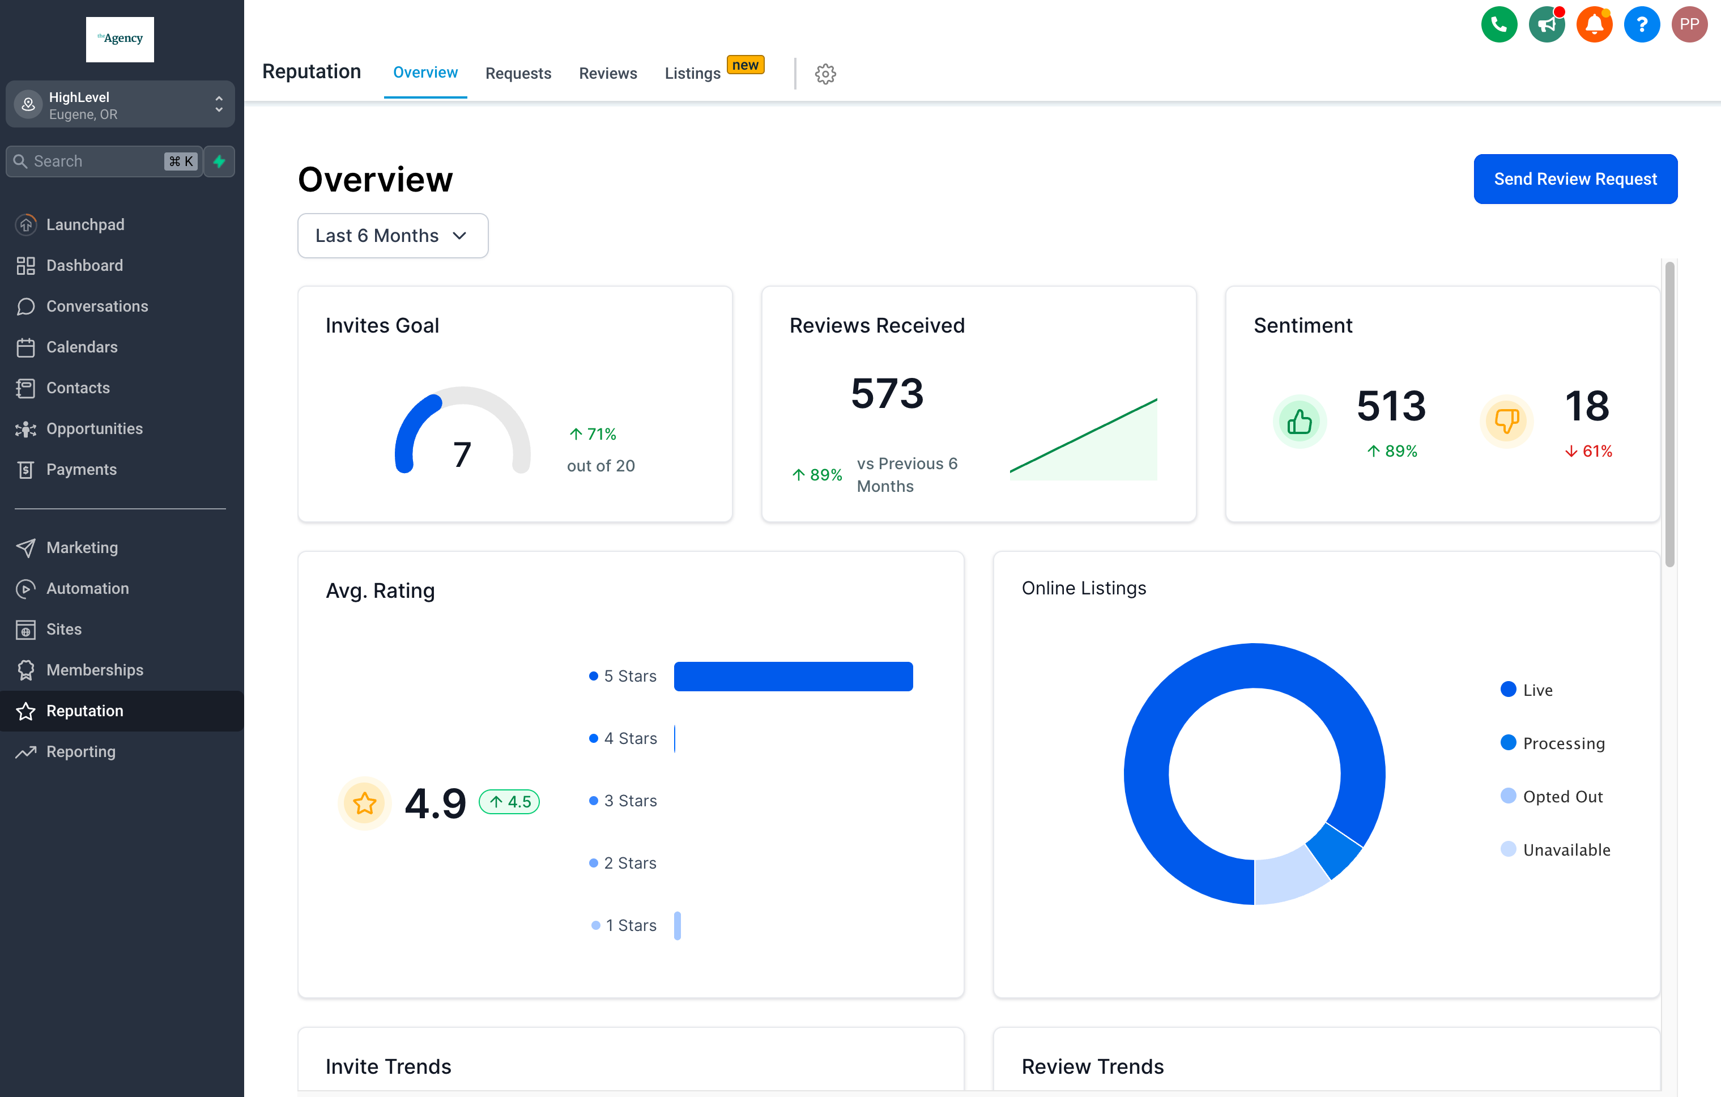Expand the HighLevel location switcher
Screen dimensions: 1721x1097
click(x=120, y=104)
